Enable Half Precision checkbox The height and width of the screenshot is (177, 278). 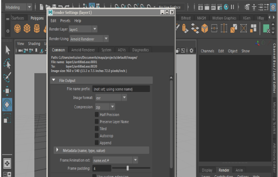pos(97,115)
